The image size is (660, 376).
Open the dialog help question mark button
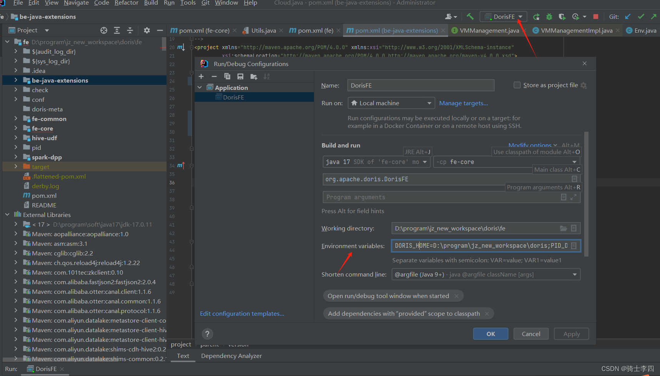pyautogui.click(x=207, y=334)
